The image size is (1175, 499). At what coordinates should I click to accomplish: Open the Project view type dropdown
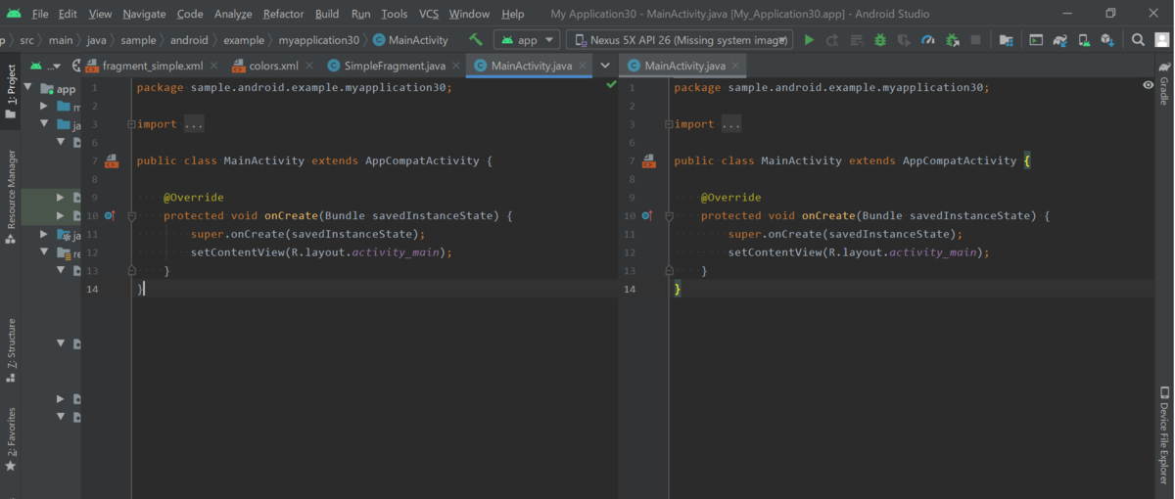[44, 66]
